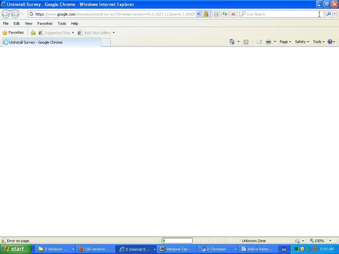Image resolution: width=339 pixels, height=254 pixels.
Task: Open the Page command menu
Action: [285, 42]
